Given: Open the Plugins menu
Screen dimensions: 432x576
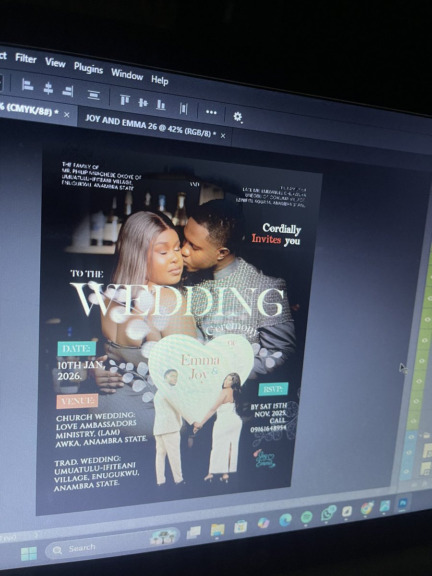Looking at the screenshot, I should pyautogui.click(x=88, y=68).
